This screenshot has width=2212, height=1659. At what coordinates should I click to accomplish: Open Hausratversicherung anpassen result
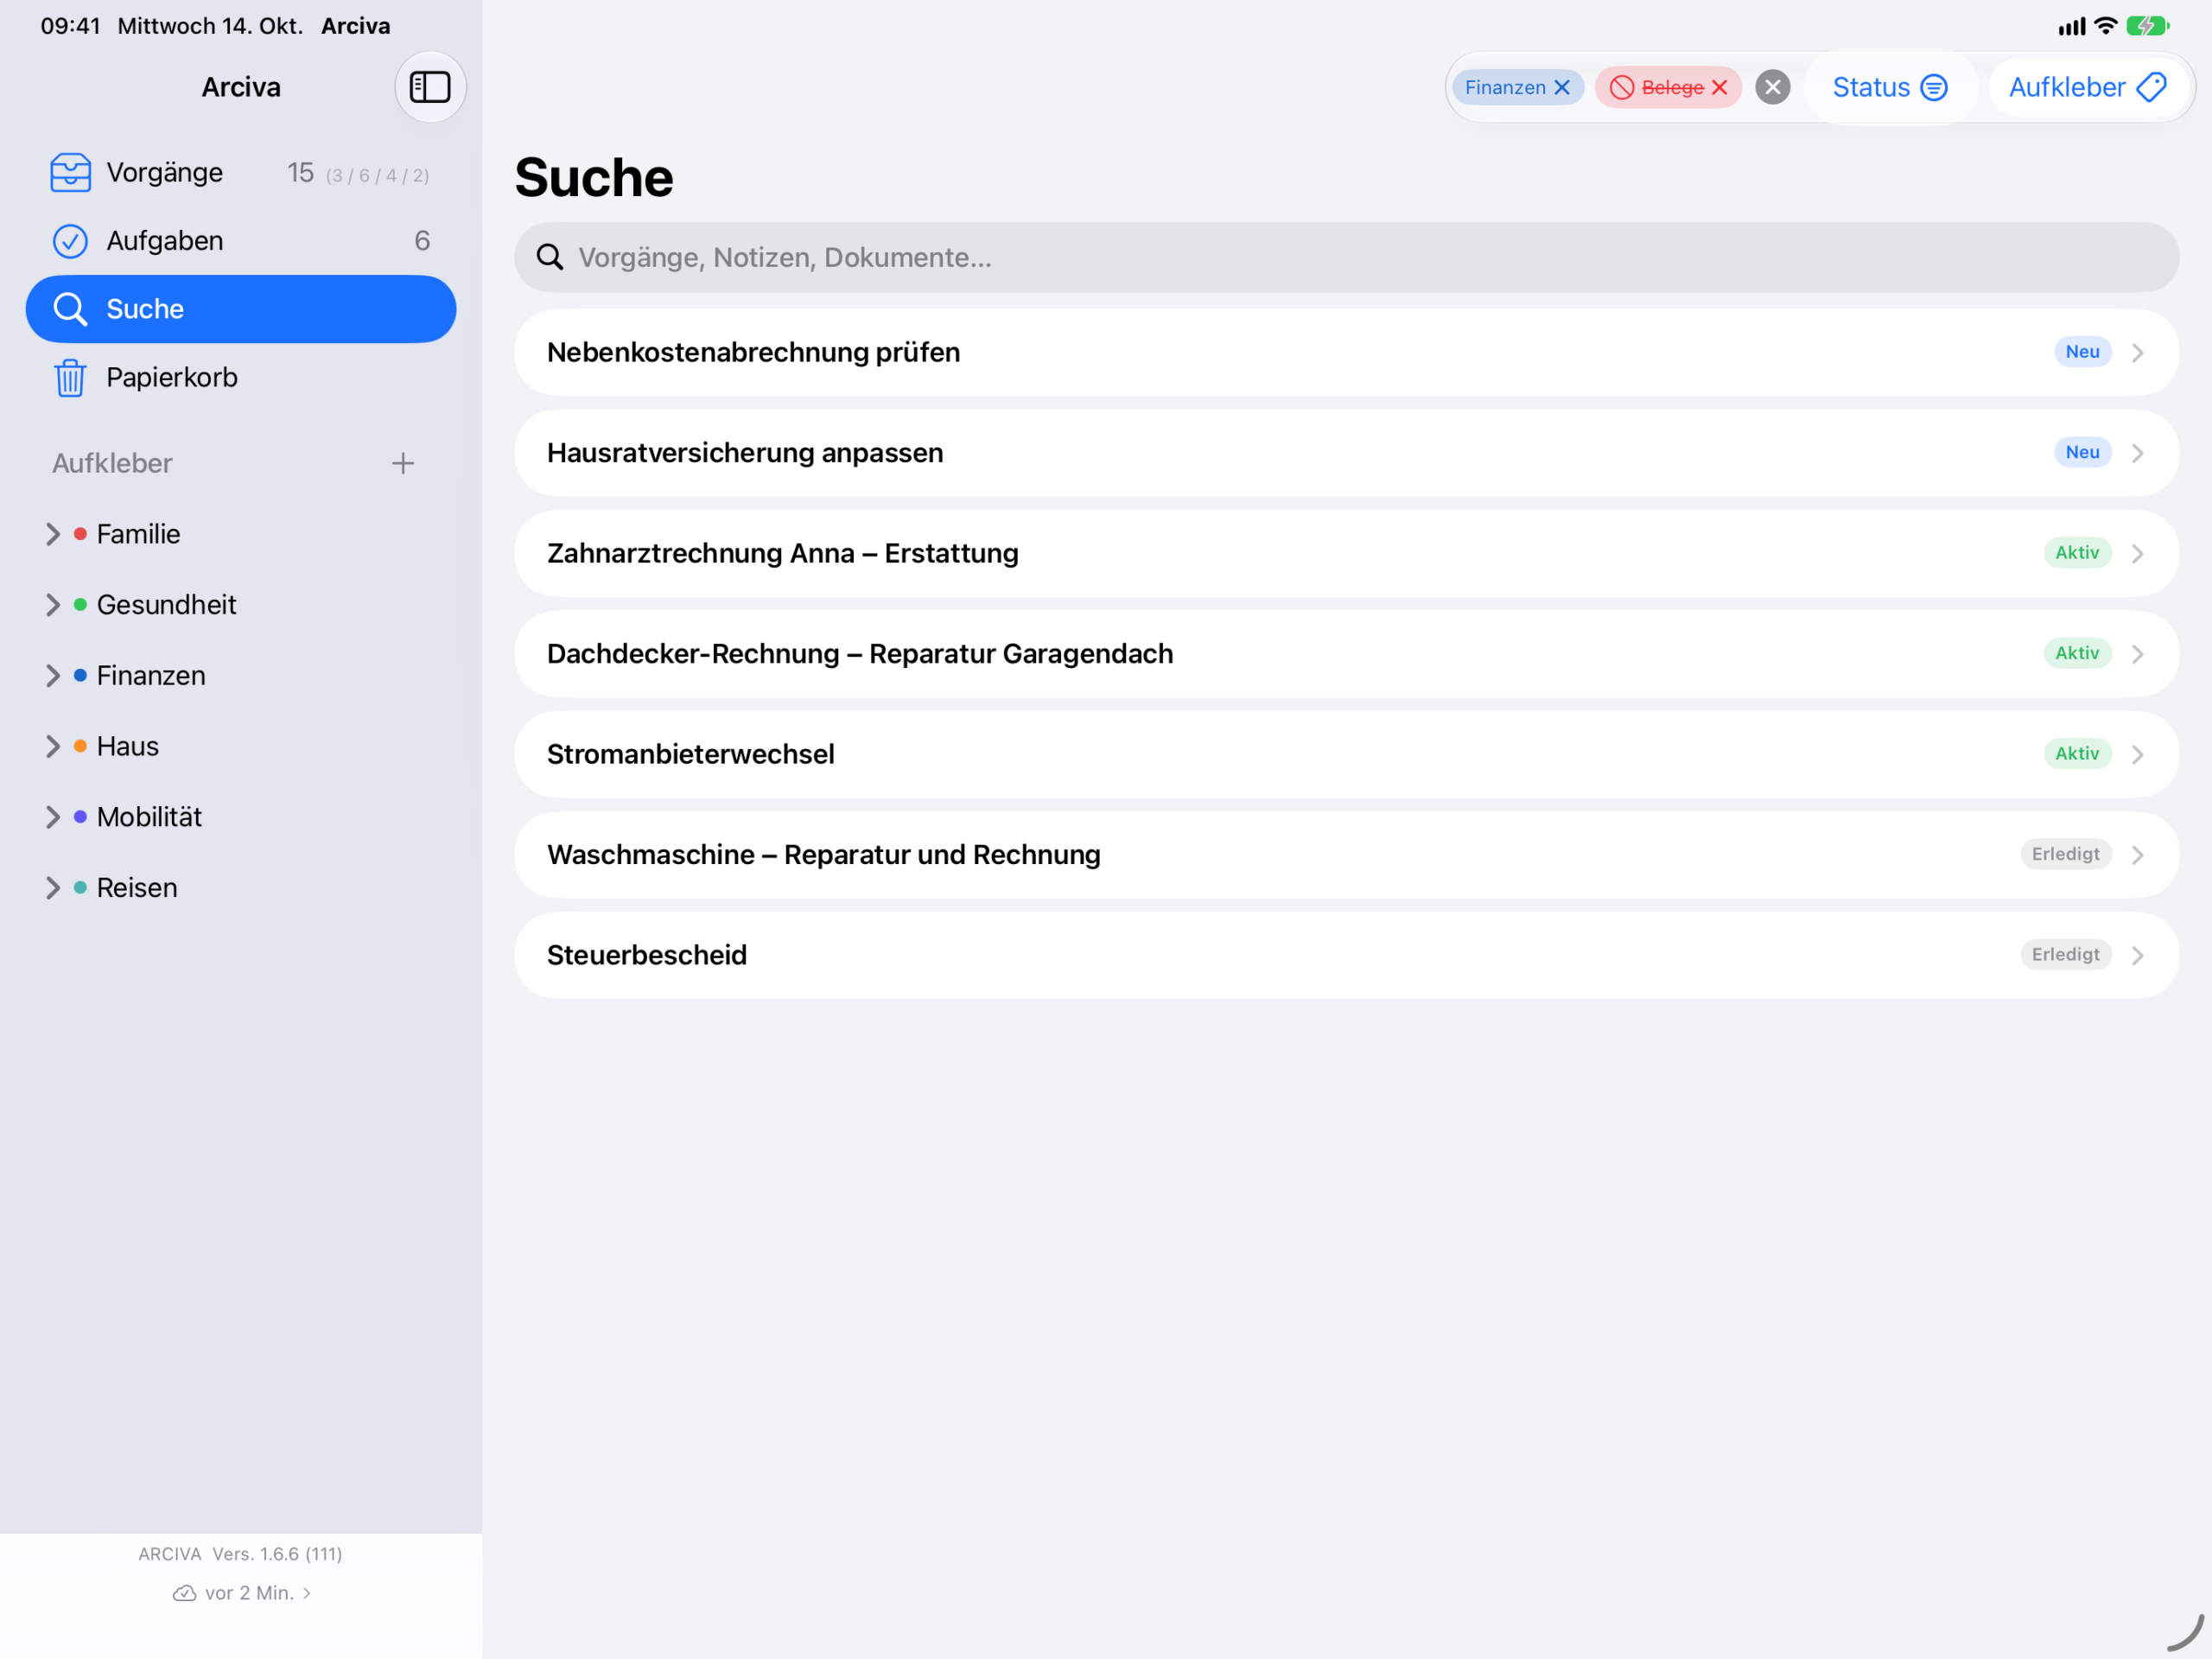pos(1346,453)
